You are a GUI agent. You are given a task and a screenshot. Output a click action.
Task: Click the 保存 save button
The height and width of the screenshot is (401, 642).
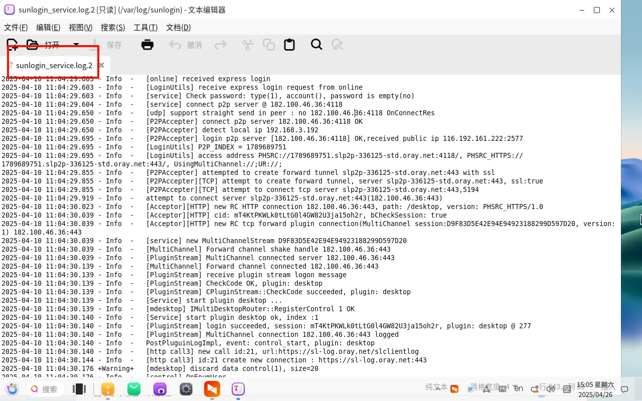coord(106,45)
